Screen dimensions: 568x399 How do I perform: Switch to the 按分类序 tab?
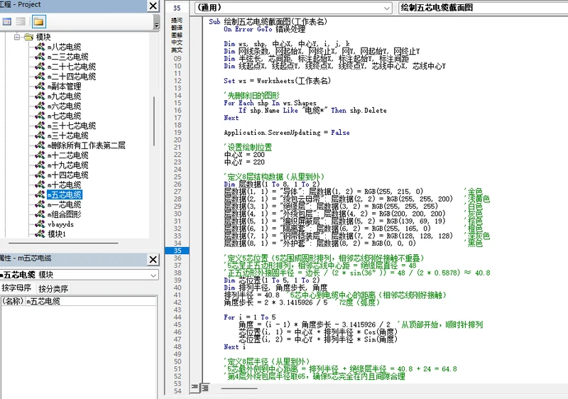click(x=53, y=288)
